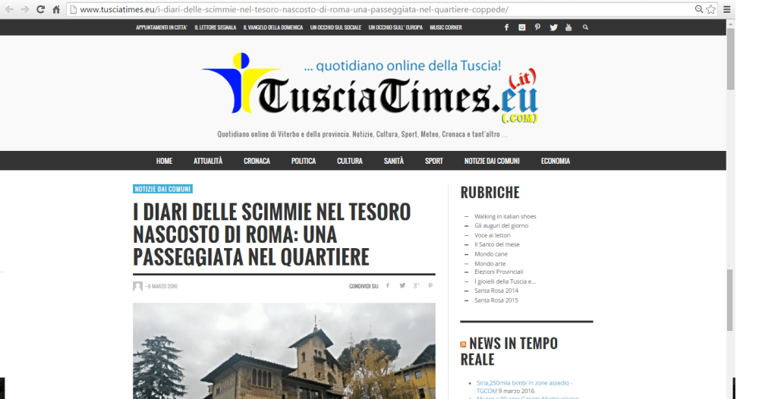Screen dimensions: 759x399
Task: Open the Attualità section
Action: (208, 161)
